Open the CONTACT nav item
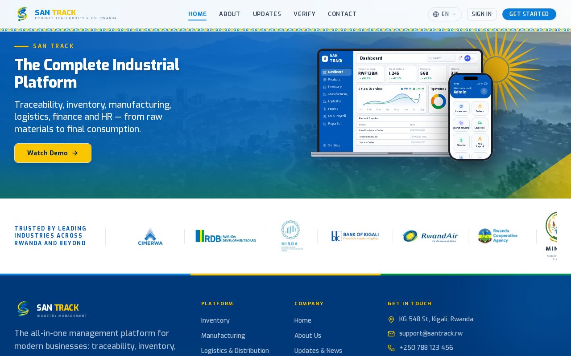The image size is (571, 356). tap(342, 14)
